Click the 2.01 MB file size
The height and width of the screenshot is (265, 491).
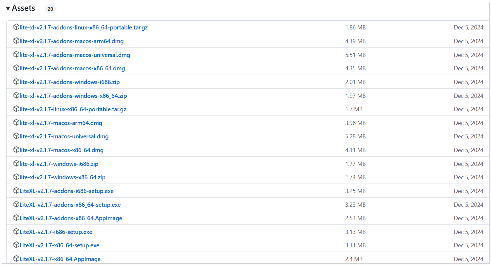click(355, 82)
